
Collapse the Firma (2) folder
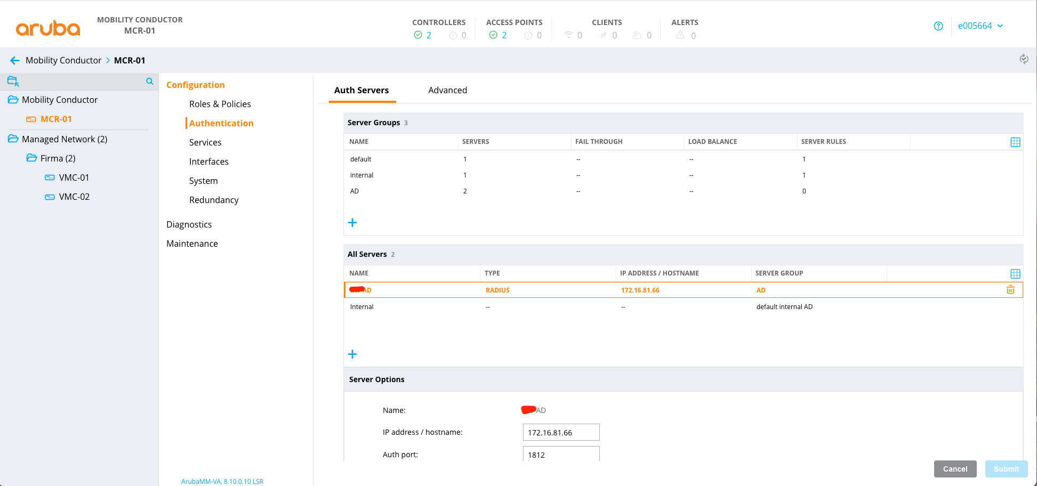pyautogui.click(x=32, y=158)
